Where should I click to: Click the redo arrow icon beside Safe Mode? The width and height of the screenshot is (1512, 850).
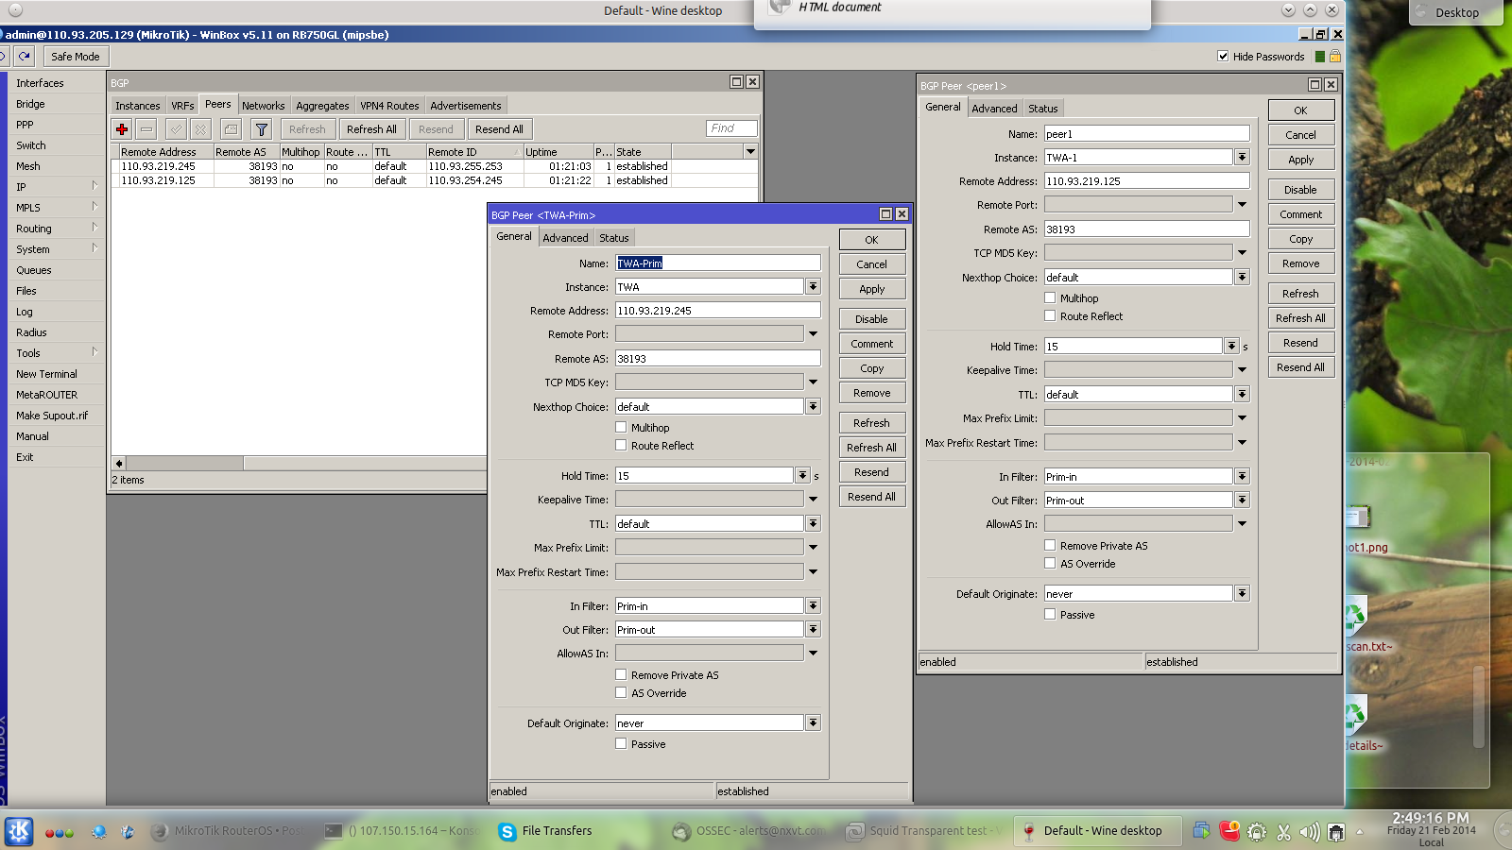point(25,57)
